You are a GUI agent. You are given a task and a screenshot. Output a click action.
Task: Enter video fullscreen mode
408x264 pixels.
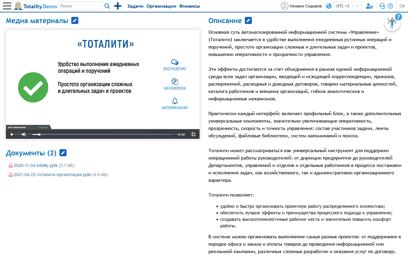coord(193,134)
